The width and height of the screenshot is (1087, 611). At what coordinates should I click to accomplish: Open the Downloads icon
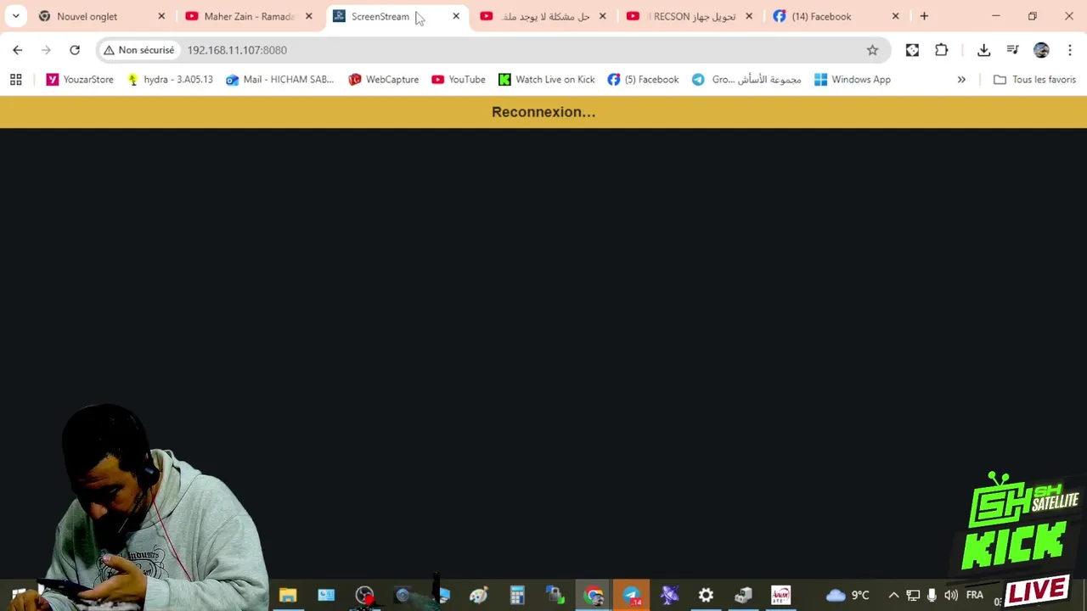click(983, 50)
